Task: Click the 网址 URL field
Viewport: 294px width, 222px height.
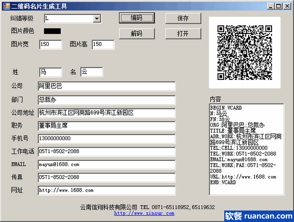Action: pyautogui.click(x=107, y=191)
